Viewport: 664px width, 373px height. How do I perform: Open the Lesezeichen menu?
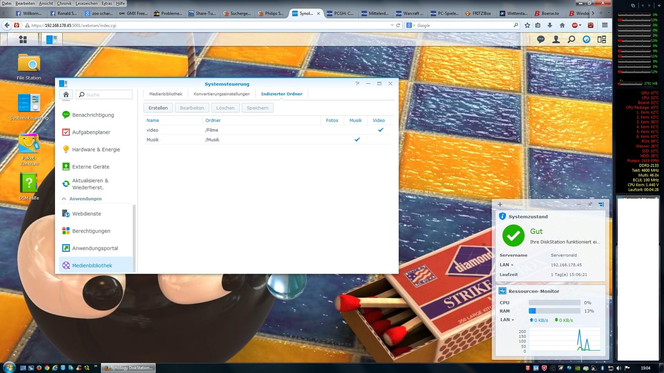[x=86, y=3]
